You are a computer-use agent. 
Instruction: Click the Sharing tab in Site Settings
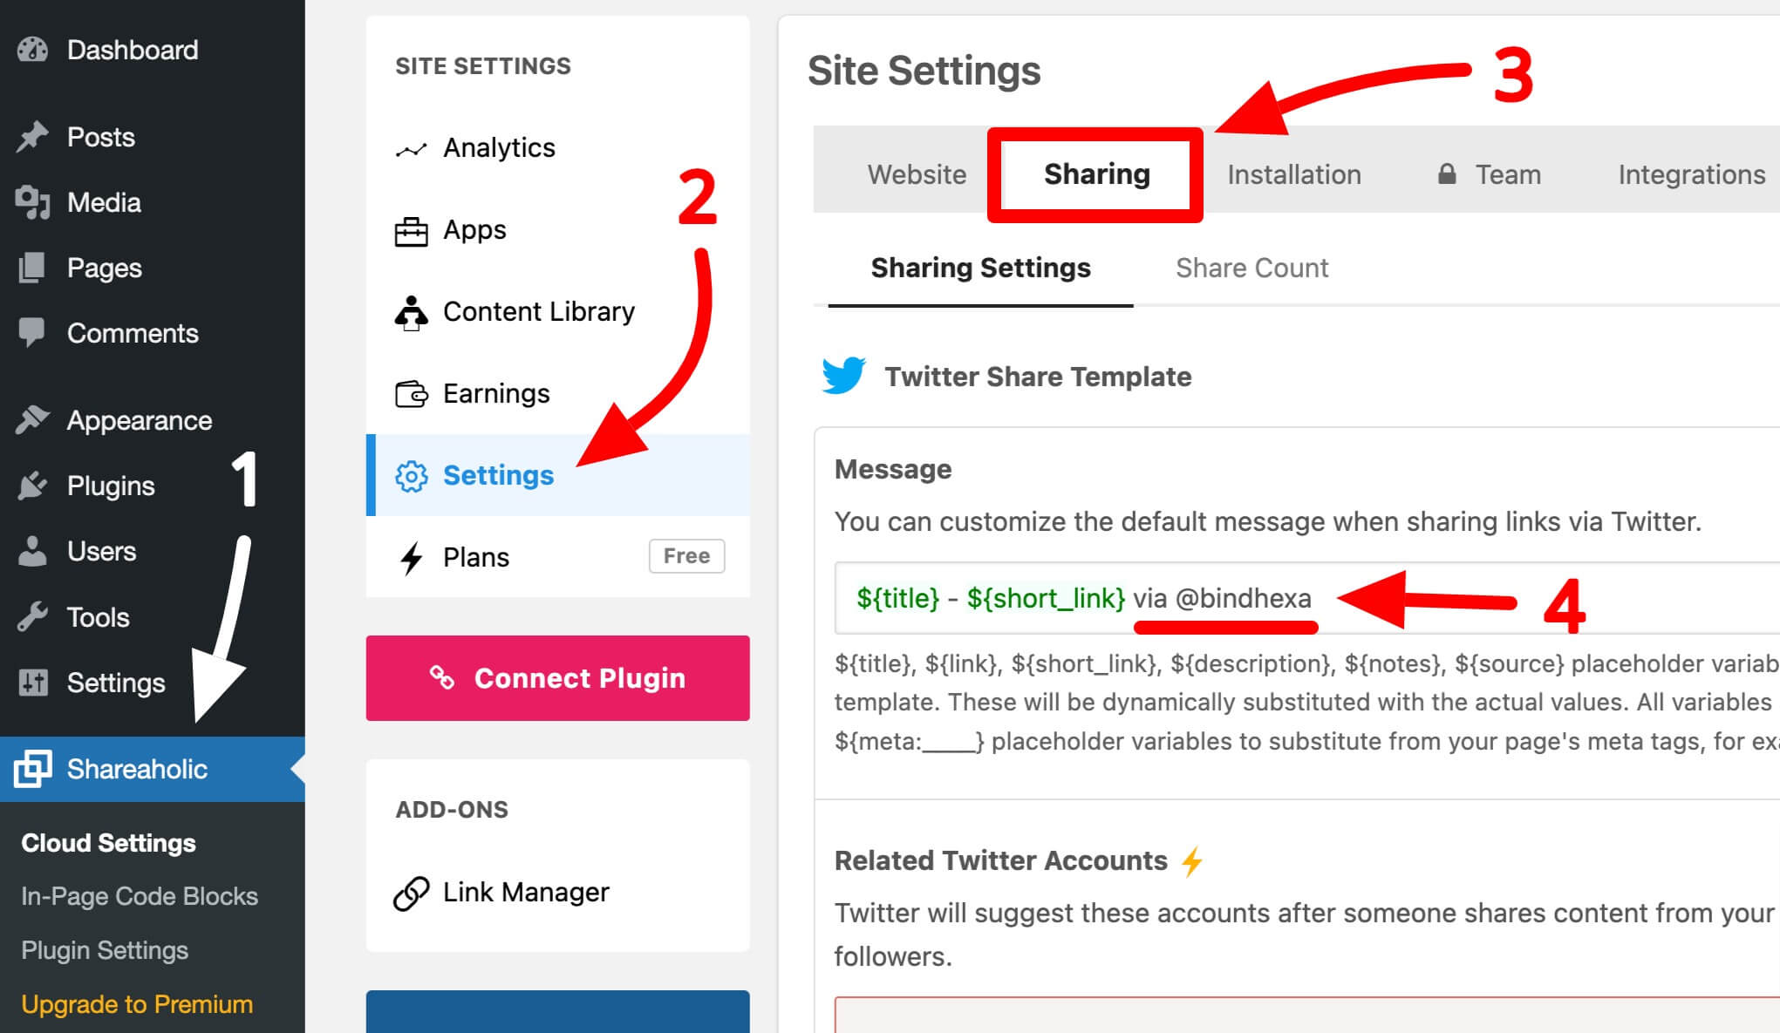pyautogui.click(x=1096, y=173)
